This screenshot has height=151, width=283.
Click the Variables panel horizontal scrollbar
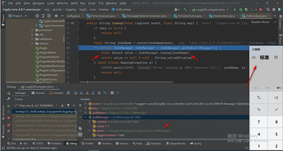[166, 139]
